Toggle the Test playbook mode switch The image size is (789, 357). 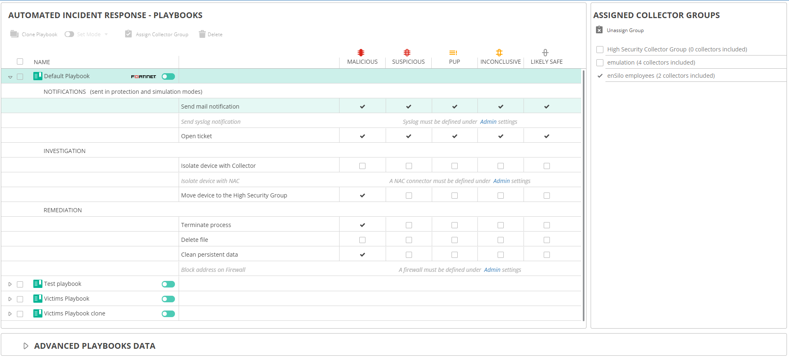click(x=168, y=284)
